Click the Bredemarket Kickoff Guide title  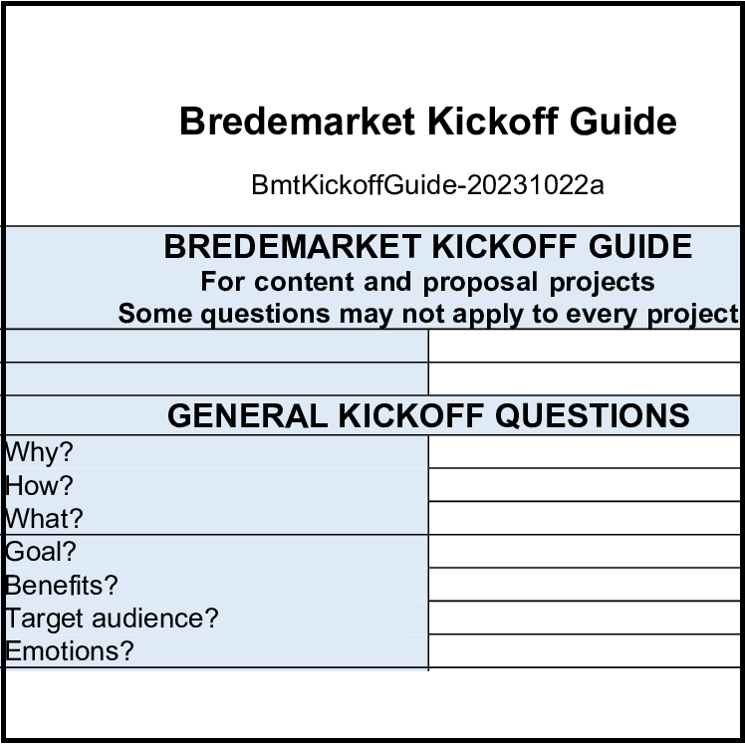[x=427, y=122]
